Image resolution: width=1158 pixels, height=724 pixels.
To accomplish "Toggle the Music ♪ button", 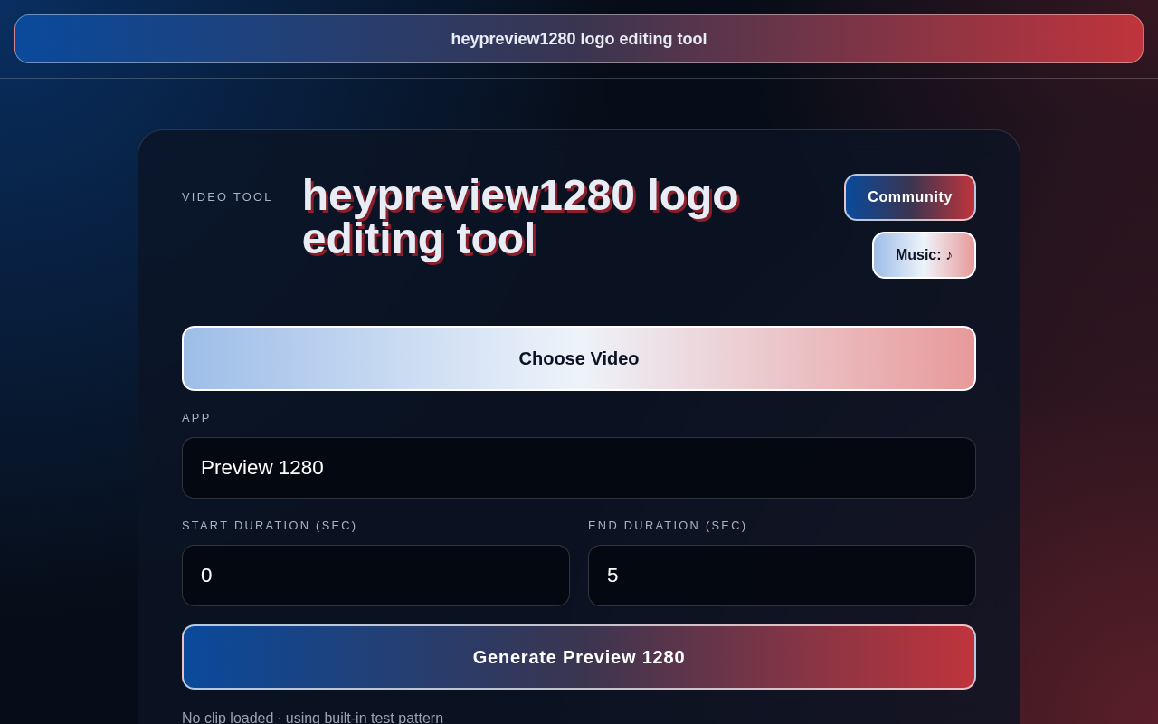I will [924, 255].
